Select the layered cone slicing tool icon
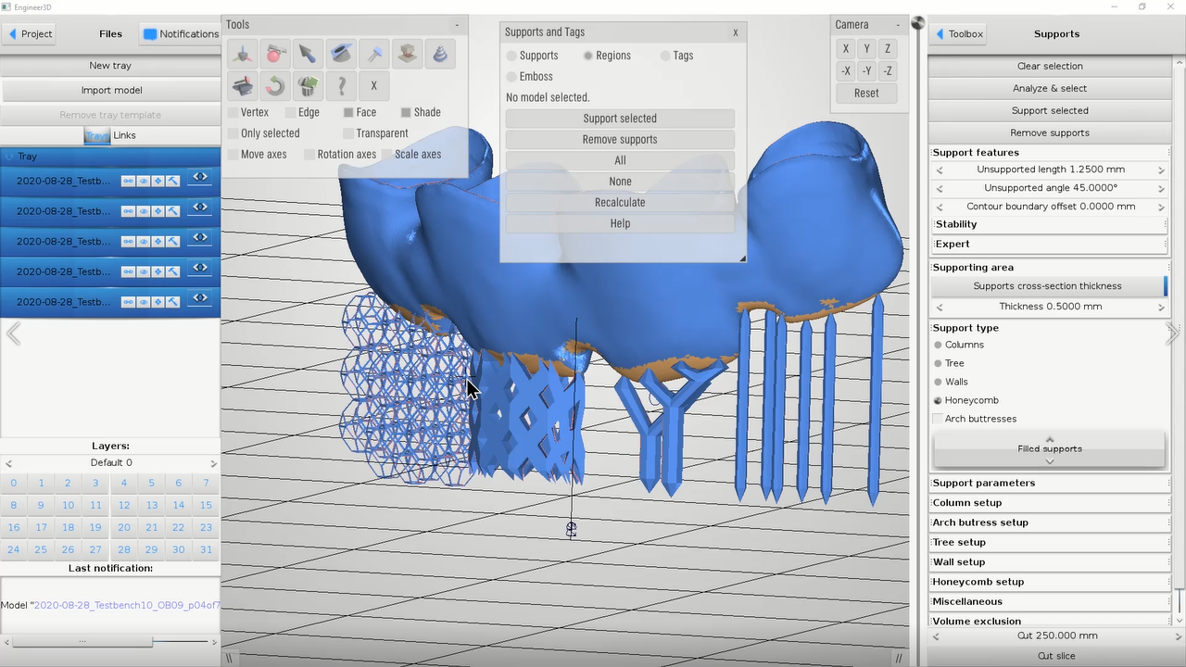 440,55
